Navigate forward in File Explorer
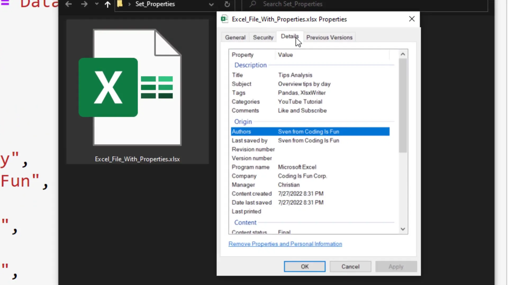This screenshot has height=285, width=508. pos(84,4)
